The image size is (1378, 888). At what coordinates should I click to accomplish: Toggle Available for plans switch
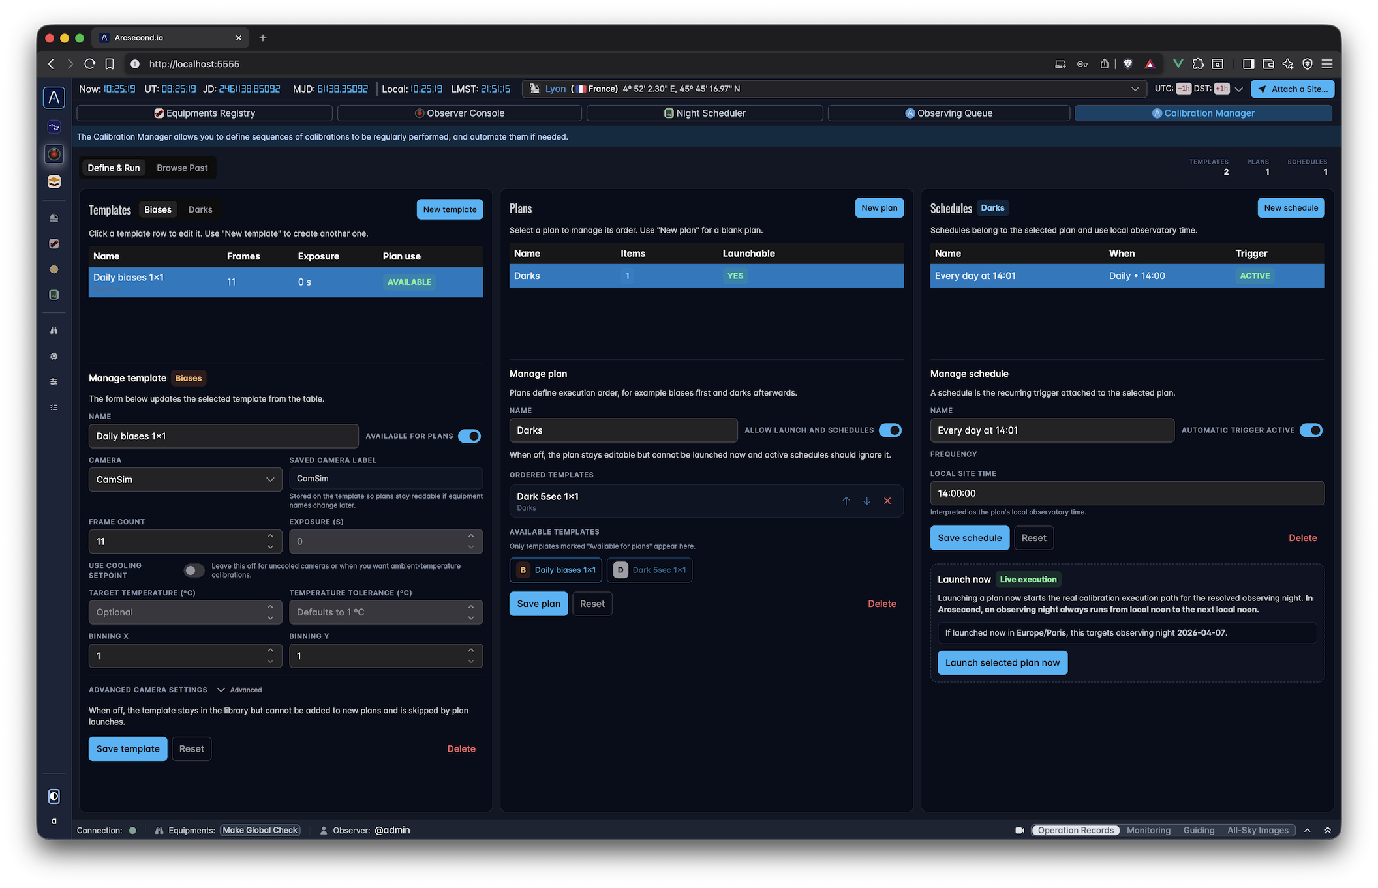469,436
